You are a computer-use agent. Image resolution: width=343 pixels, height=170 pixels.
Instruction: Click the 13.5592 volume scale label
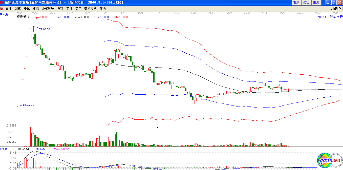(x=11, y=125)
